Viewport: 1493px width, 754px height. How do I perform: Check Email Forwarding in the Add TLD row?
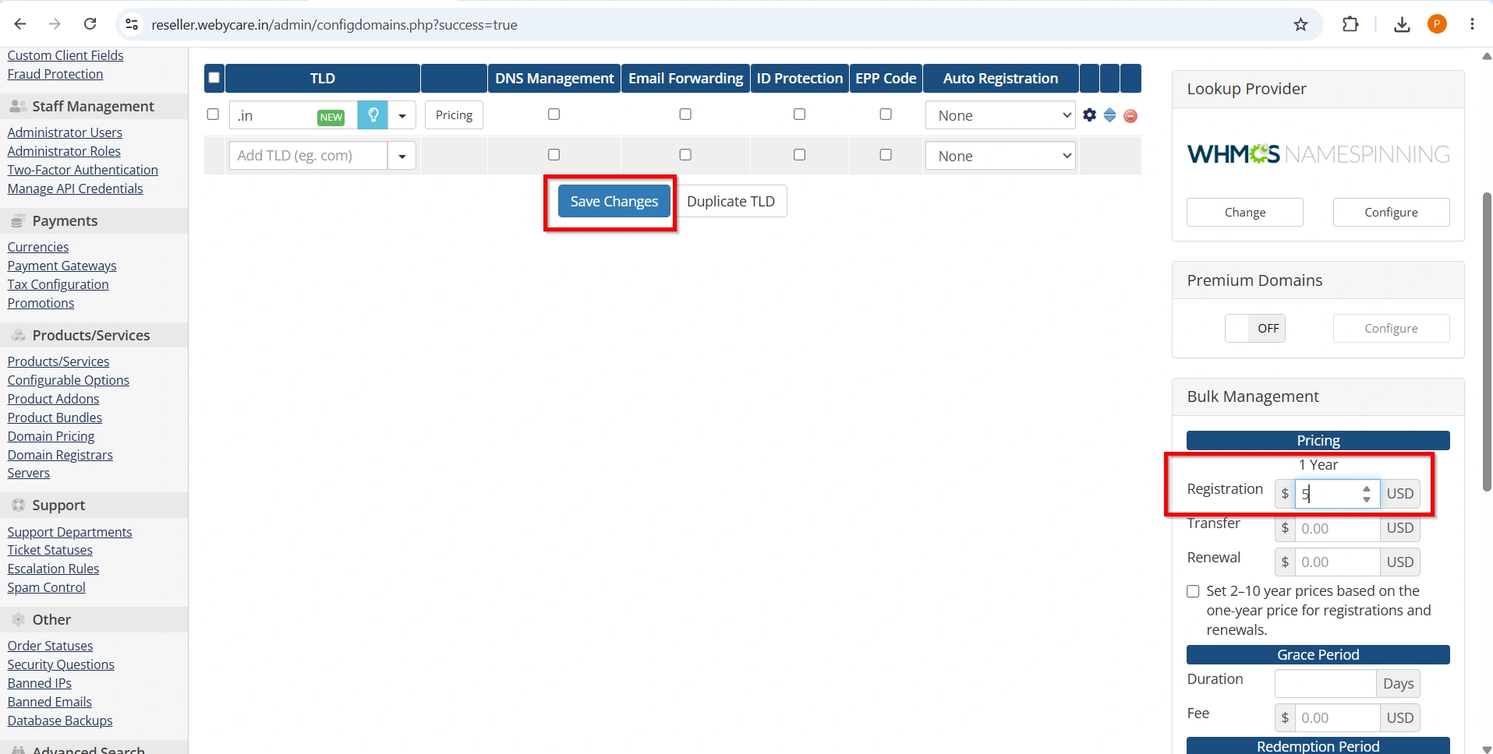click(685, 155)
